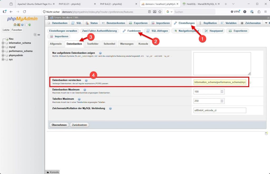Image resolution: width=270 pixels, height=174 pixels.
Task: Click help icon beside Zeichensatz/Kollation der MySQL-Verbindung
Action: [110, 108]
